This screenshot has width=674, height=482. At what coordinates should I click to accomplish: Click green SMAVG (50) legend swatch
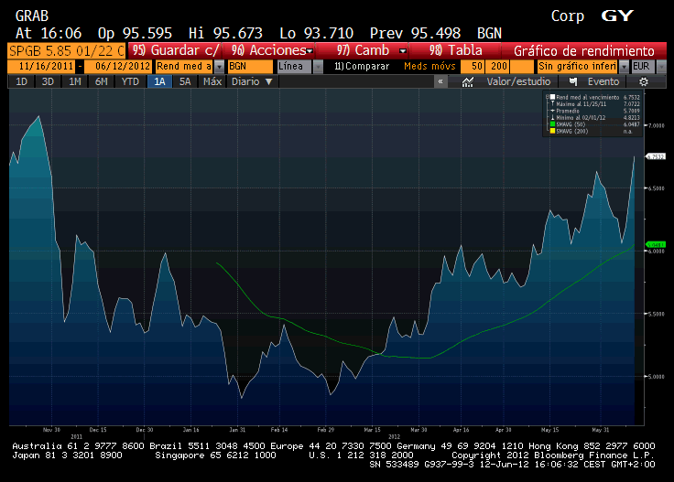pos(553,124)
